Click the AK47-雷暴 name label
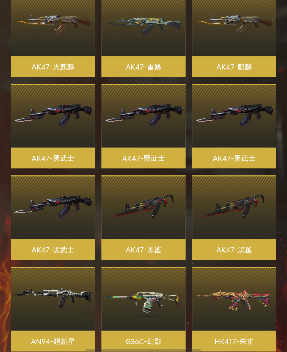The height and width of the screenshot is (352, 287). pyautogui.click(x=143, y=67)
